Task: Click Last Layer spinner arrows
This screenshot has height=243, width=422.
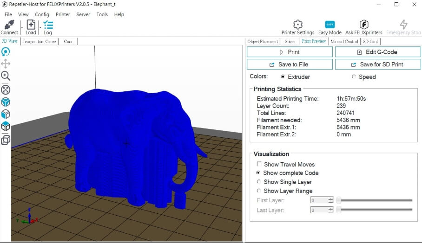Action: click(331, 210)
